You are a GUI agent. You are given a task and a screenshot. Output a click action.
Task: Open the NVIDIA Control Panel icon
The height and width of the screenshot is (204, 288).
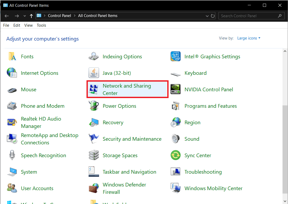(x=175, y=89)
